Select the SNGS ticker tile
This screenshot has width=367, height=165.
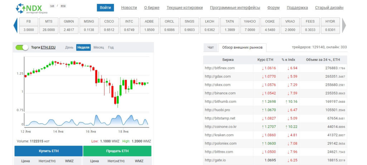(190, 25)
